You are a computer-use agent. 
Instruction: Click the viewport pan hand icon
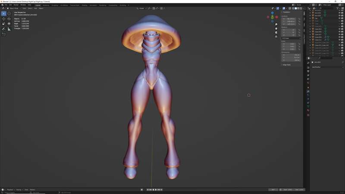click(276, 28)
